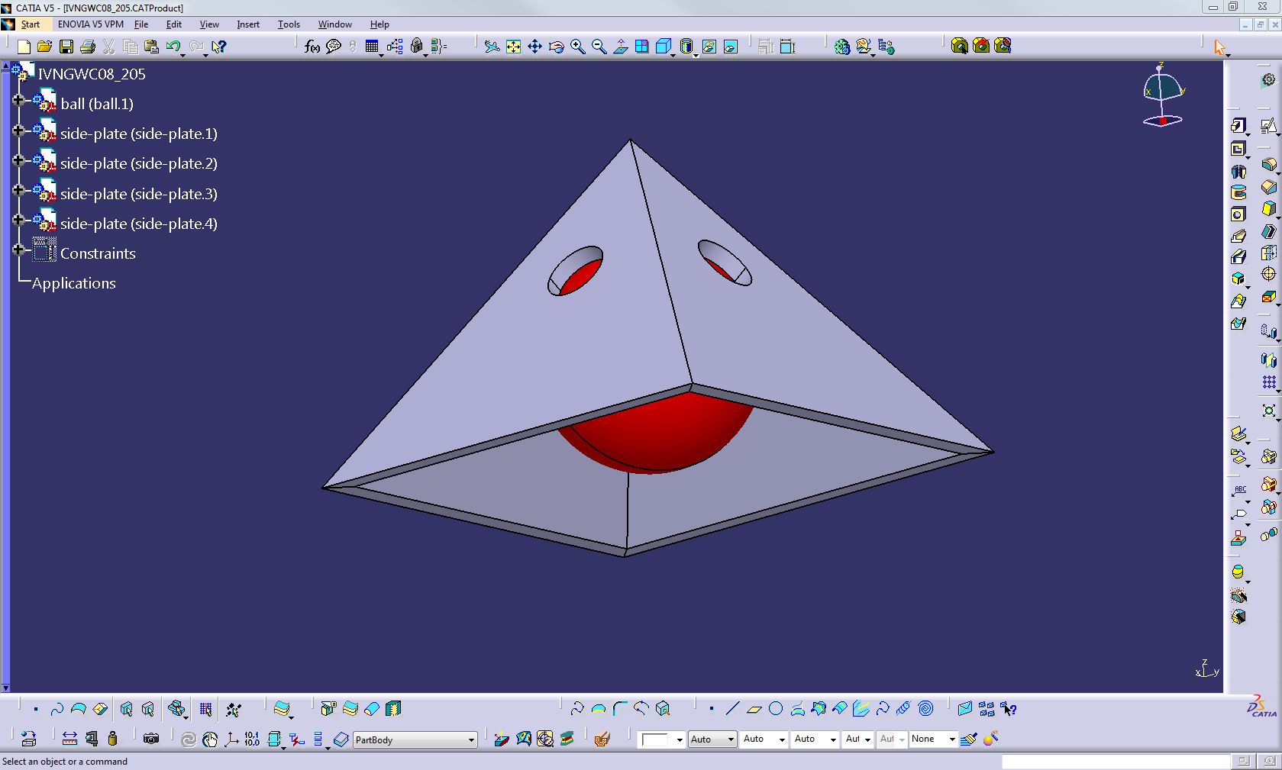1282x770 pixels.
Task: Expand the ball (ball.1) tree node
Action: click(18, 100)
